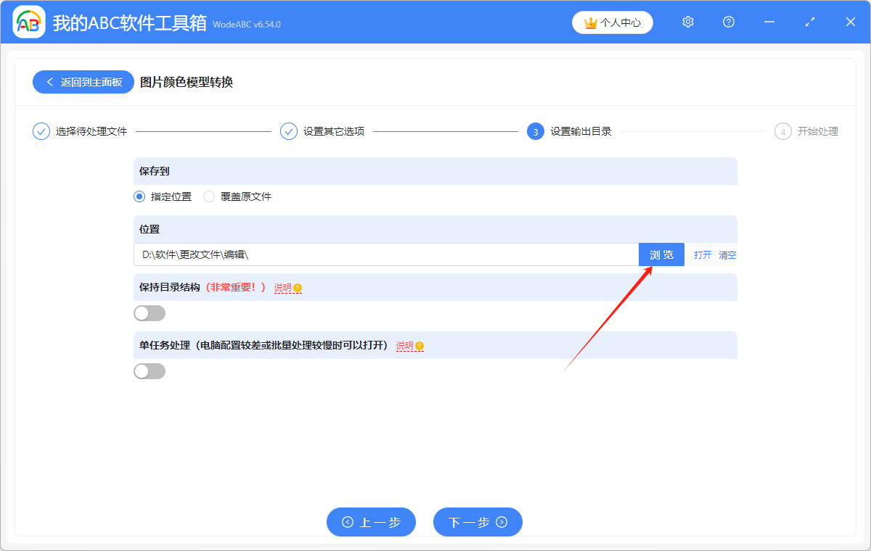Enable the 保持目录结构 toggle switch
The image size is (871, 551).
(x=150, y=313)
